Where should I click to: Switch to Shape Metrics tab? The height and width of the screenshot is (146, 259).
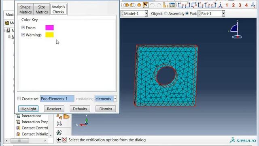(x=25, y=9)
